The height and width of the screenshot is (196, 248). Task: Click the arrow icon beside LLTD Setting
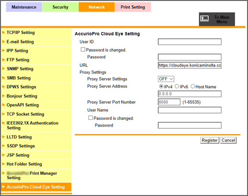click(x=3, y=137)
